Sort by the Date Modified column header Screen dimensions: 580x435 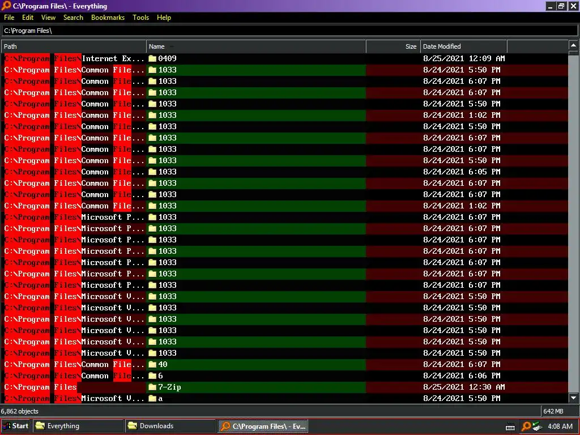click(x=463, y=46)
